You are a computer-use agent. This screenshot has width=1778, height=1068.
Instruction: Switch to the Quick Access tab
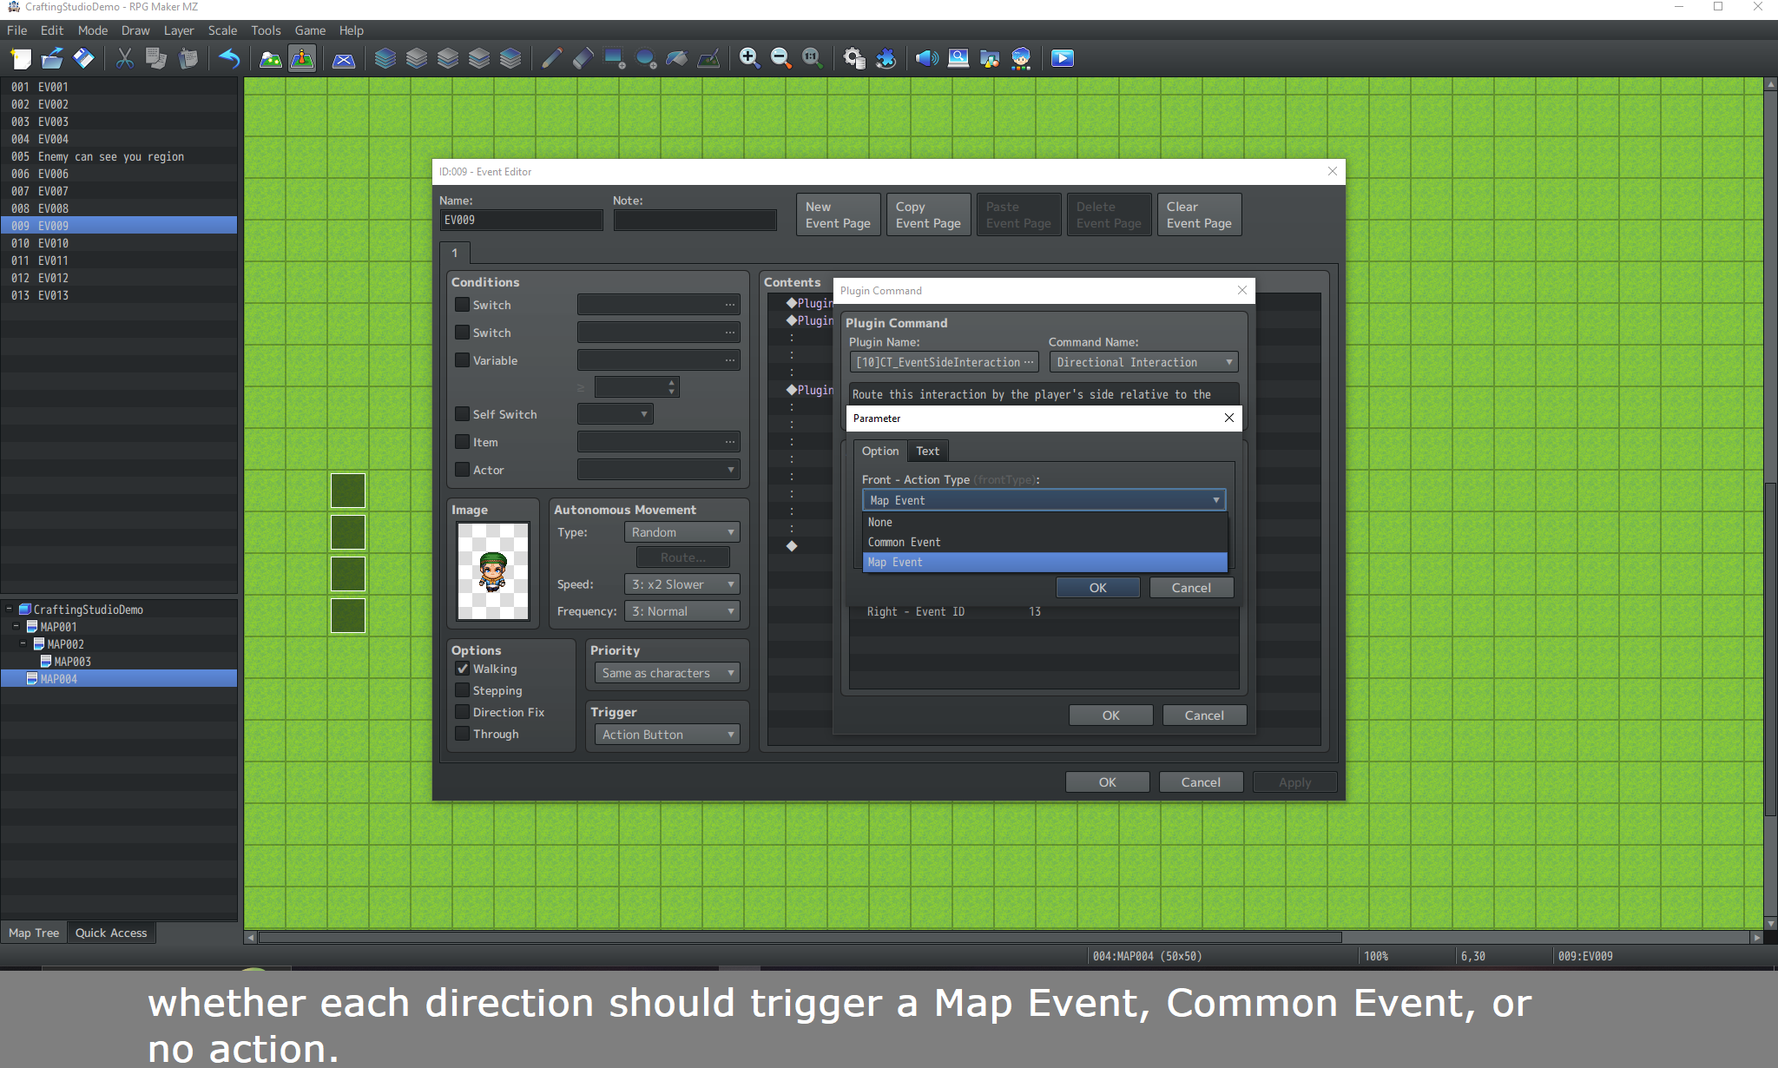111,933
